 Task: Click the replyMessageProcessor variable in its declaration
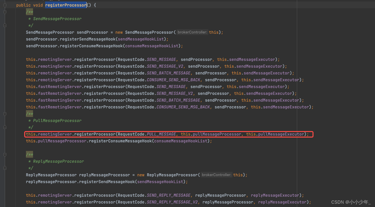(x=105, y=175)
